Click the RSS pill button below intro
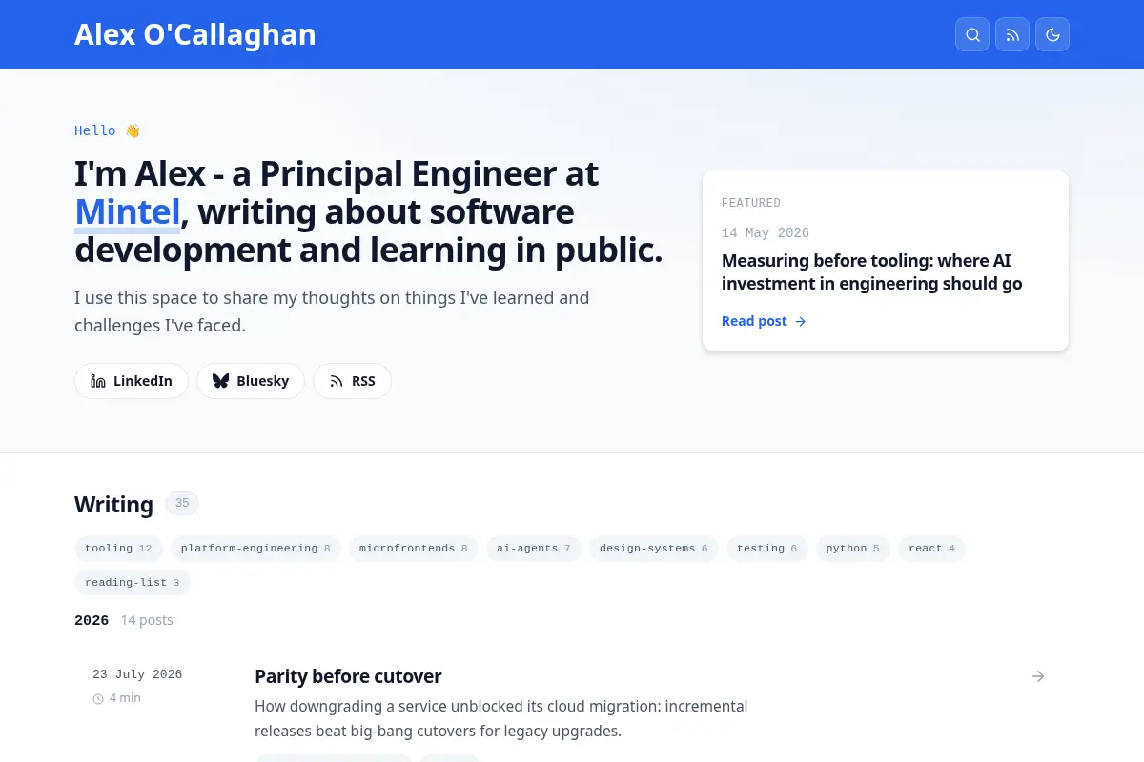1144x762 pixels. 352,381
